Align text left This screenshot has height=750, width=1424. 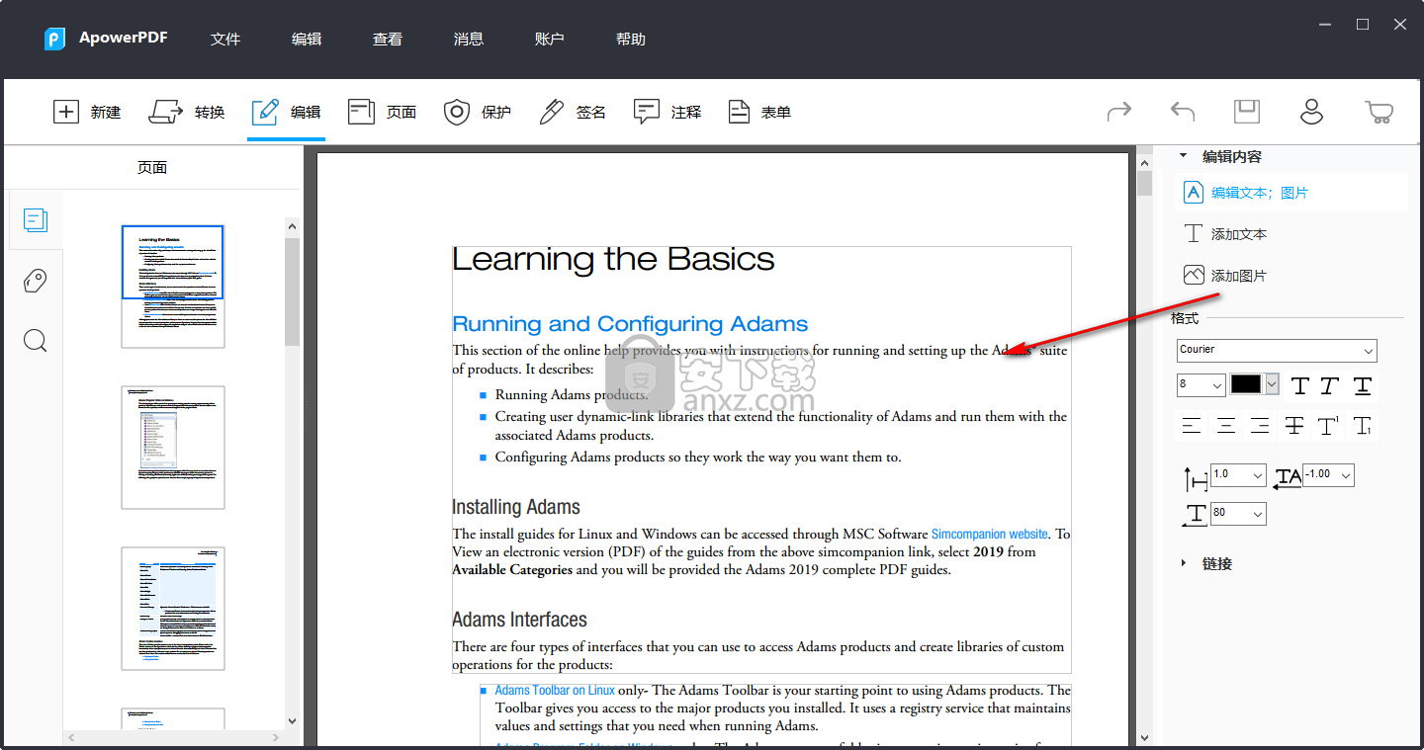[x=1192, y=426]
